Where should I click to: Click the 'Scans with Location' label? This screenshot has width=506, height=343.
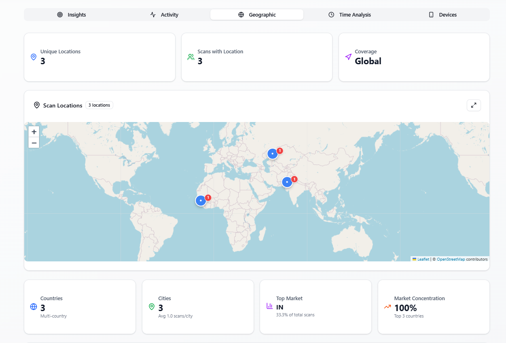[x=220, y=51]
